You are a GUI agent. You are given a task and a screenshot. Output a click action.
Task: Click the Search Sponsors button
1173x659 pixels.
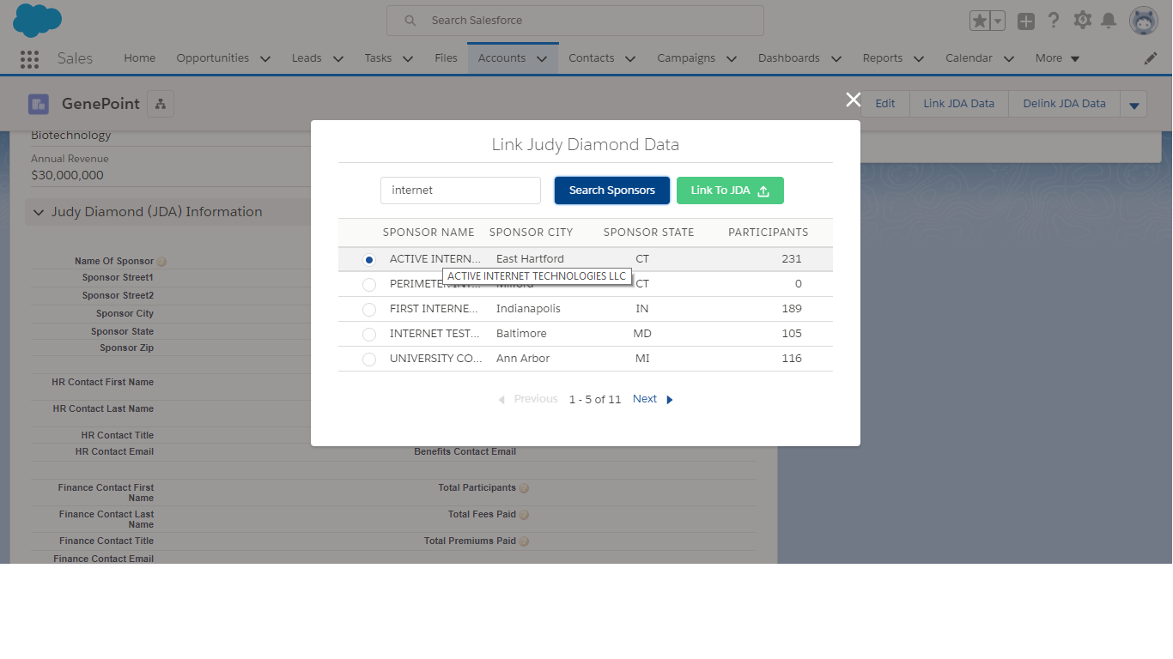pyautogui.click(x=612, y=190)
